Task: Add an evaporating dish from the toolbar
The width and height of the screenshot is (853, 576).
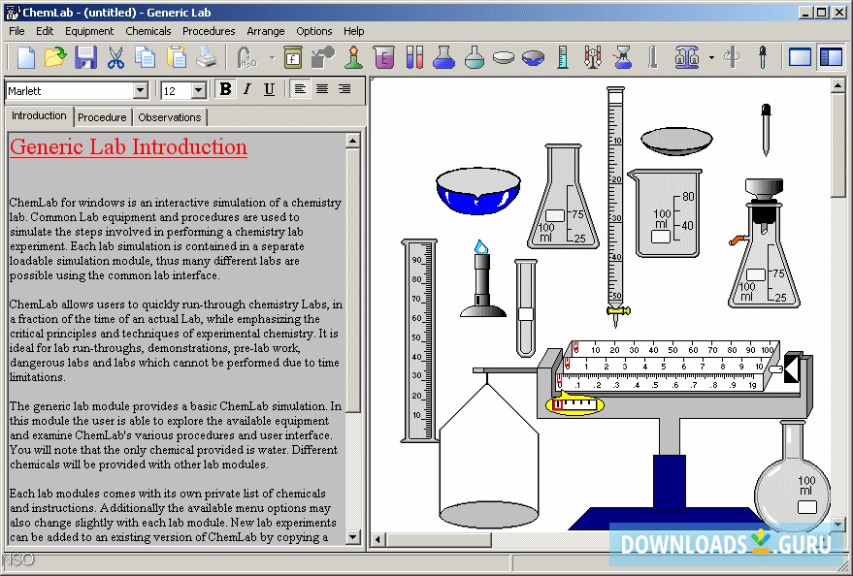Action: tap(533, 57)
